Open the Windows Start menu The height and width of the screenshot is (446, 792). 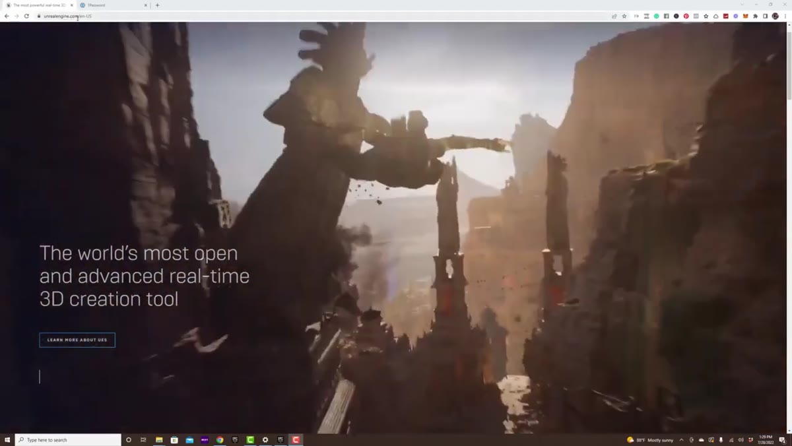(x=7, y=439)
